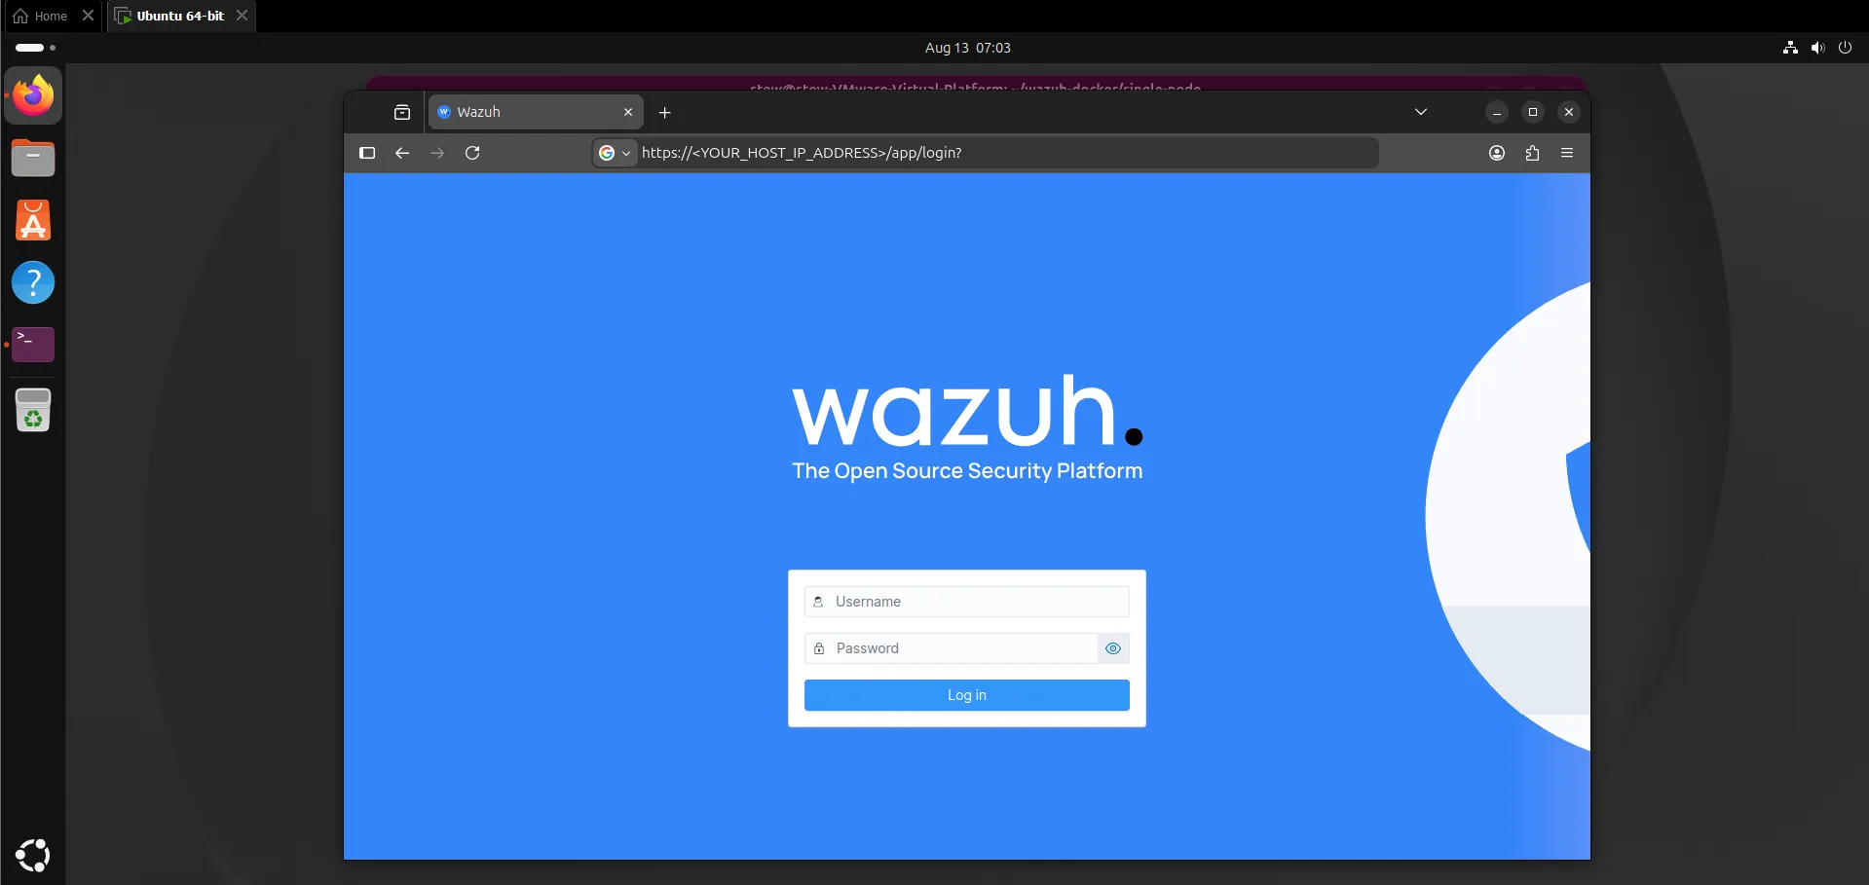The image size is (1869, 885).
Task: Focus the Username input field
Action: (x=967, y=602)
